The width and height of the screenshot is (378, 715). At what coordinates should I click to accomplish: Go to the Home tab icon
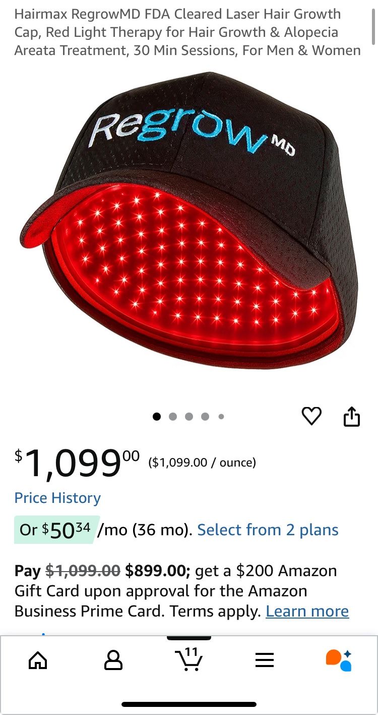click(38, 660)
